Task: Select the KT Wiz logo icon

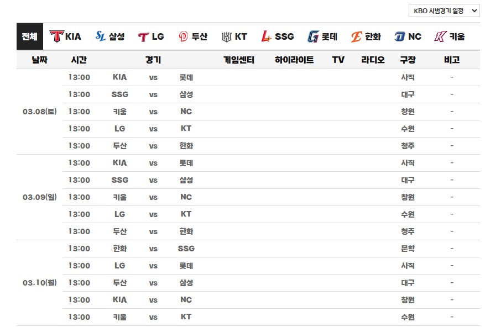Action: point(227,36)
